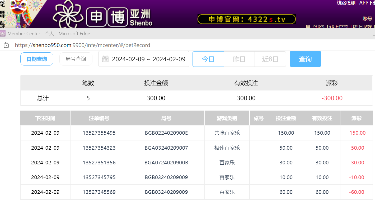Open the APP下载 link

pos(367,3)
